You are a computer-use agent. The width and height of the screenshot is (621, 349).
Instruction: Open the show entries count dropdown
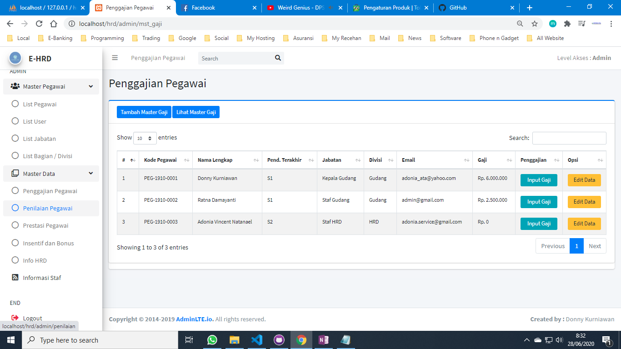click(145, 138)
